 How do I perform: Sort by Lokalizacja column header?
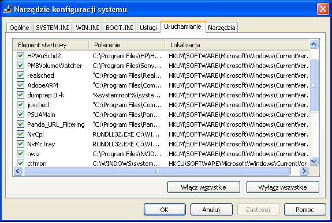[x=237, y=45]
